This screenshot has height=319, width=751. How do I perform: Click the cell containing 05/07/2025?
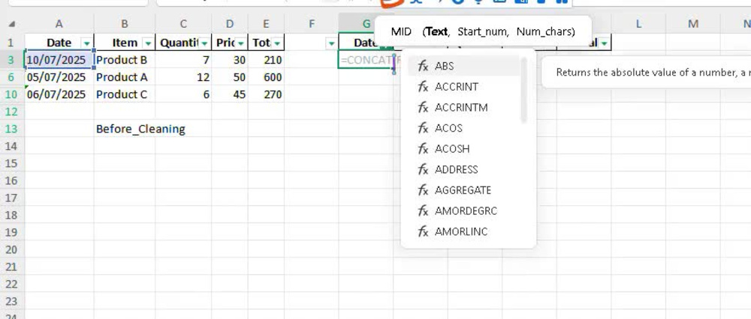(x=59, y=77)
